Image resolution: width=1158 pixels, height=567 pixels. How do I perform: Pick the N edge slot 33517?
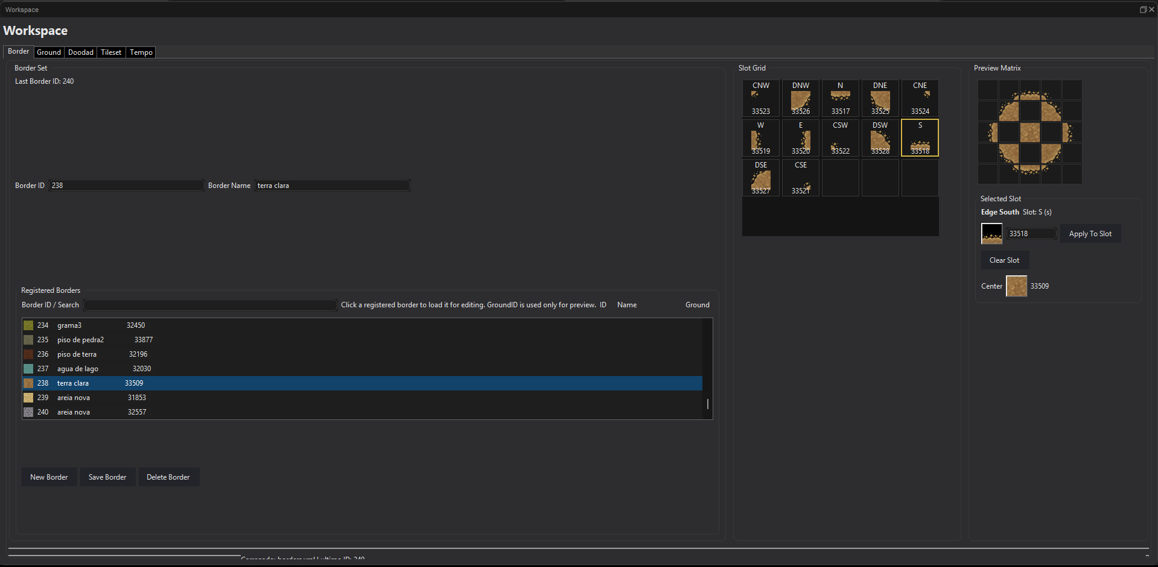click(840, 98)
